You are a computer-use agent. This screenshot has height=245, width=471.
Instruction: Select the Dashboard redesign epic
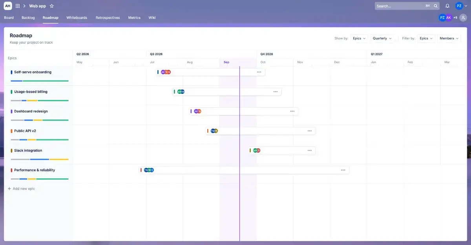pos(31,112)
